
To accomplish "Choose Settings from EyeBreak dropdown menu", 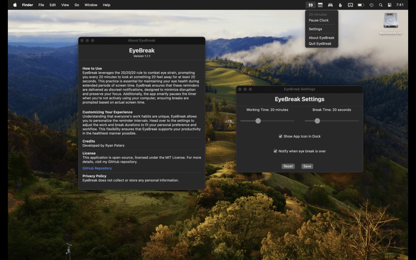I will tap(315, 29).
